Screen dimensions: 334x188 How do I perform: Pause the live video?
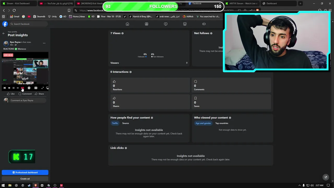tap(14, 88)
